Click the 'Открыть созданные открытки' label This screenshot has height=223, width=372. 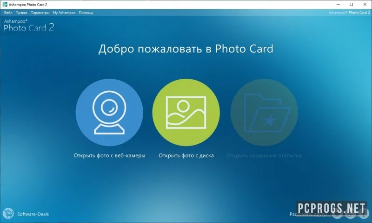tap(264, 156)
